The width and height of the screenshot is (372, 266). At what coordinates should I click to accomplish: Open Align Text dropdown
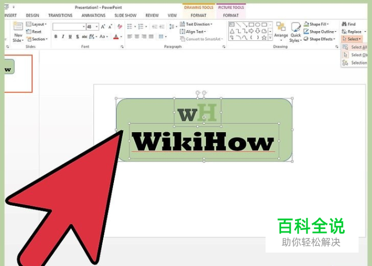point(192,32)
